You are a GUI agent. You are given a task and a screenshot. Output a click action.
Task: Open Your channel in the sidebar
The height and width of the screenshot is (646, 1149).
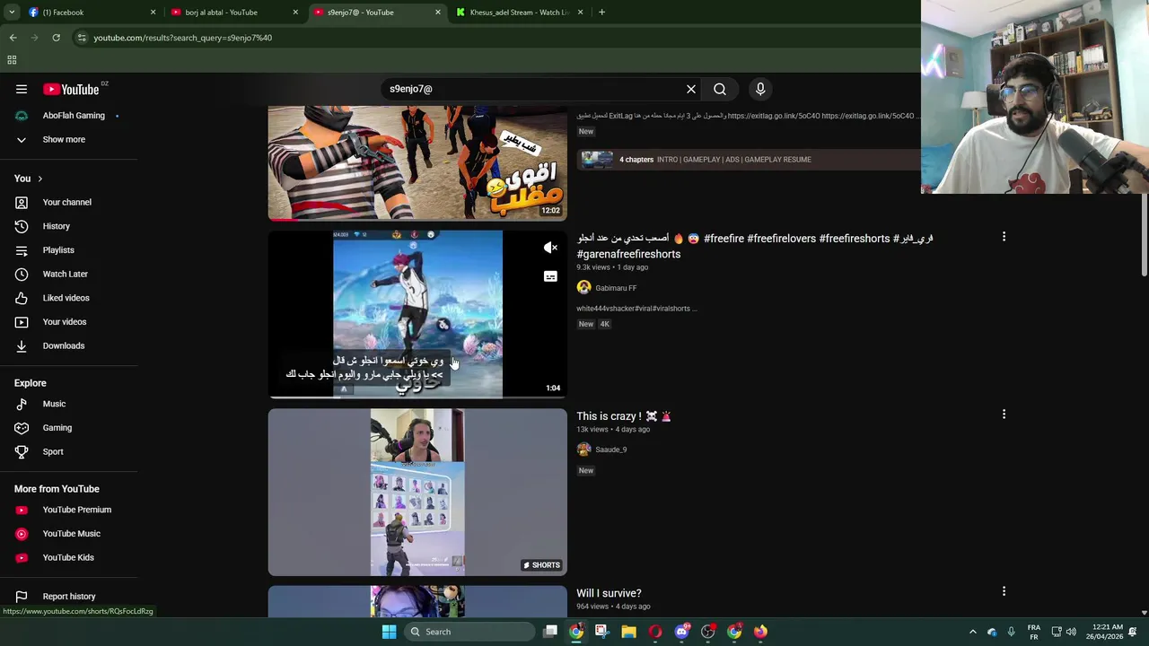pyautogui.click(x=67, y=203)
